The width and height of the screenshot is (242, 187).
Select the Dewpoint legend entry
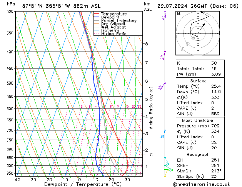[x=110, y=17]
